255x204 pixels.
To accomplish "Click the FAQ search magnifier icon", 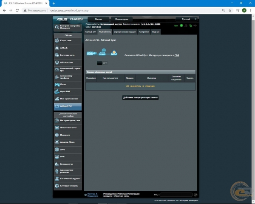I will pos(195,195).
